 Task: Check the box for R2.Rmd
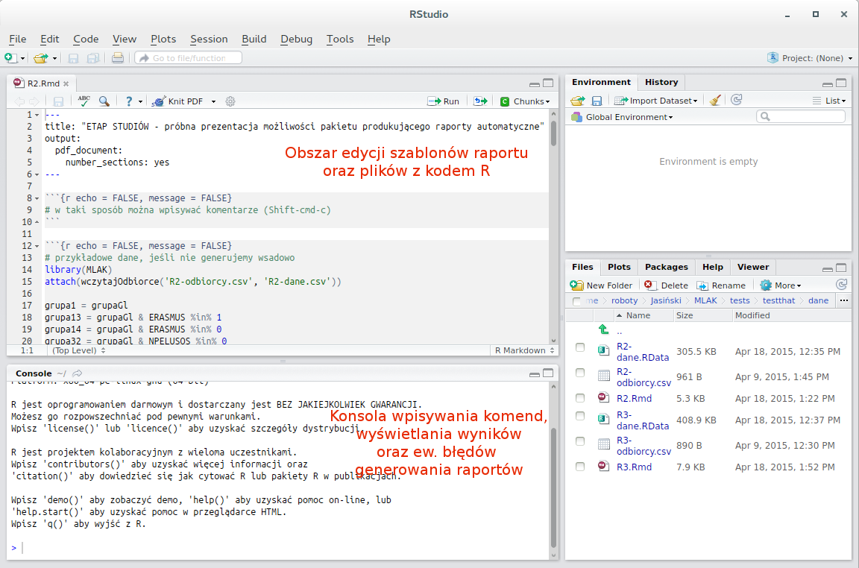(579, 397)
